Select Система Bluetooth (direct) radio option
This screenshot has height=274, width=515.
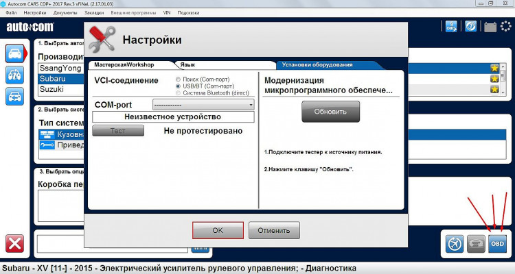pyautogui.click(x=178, y=92)
